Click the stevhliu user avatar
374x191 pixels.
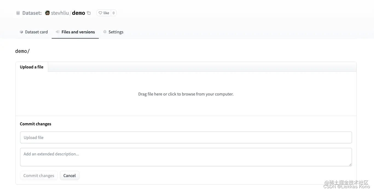[x=47, y=13]
